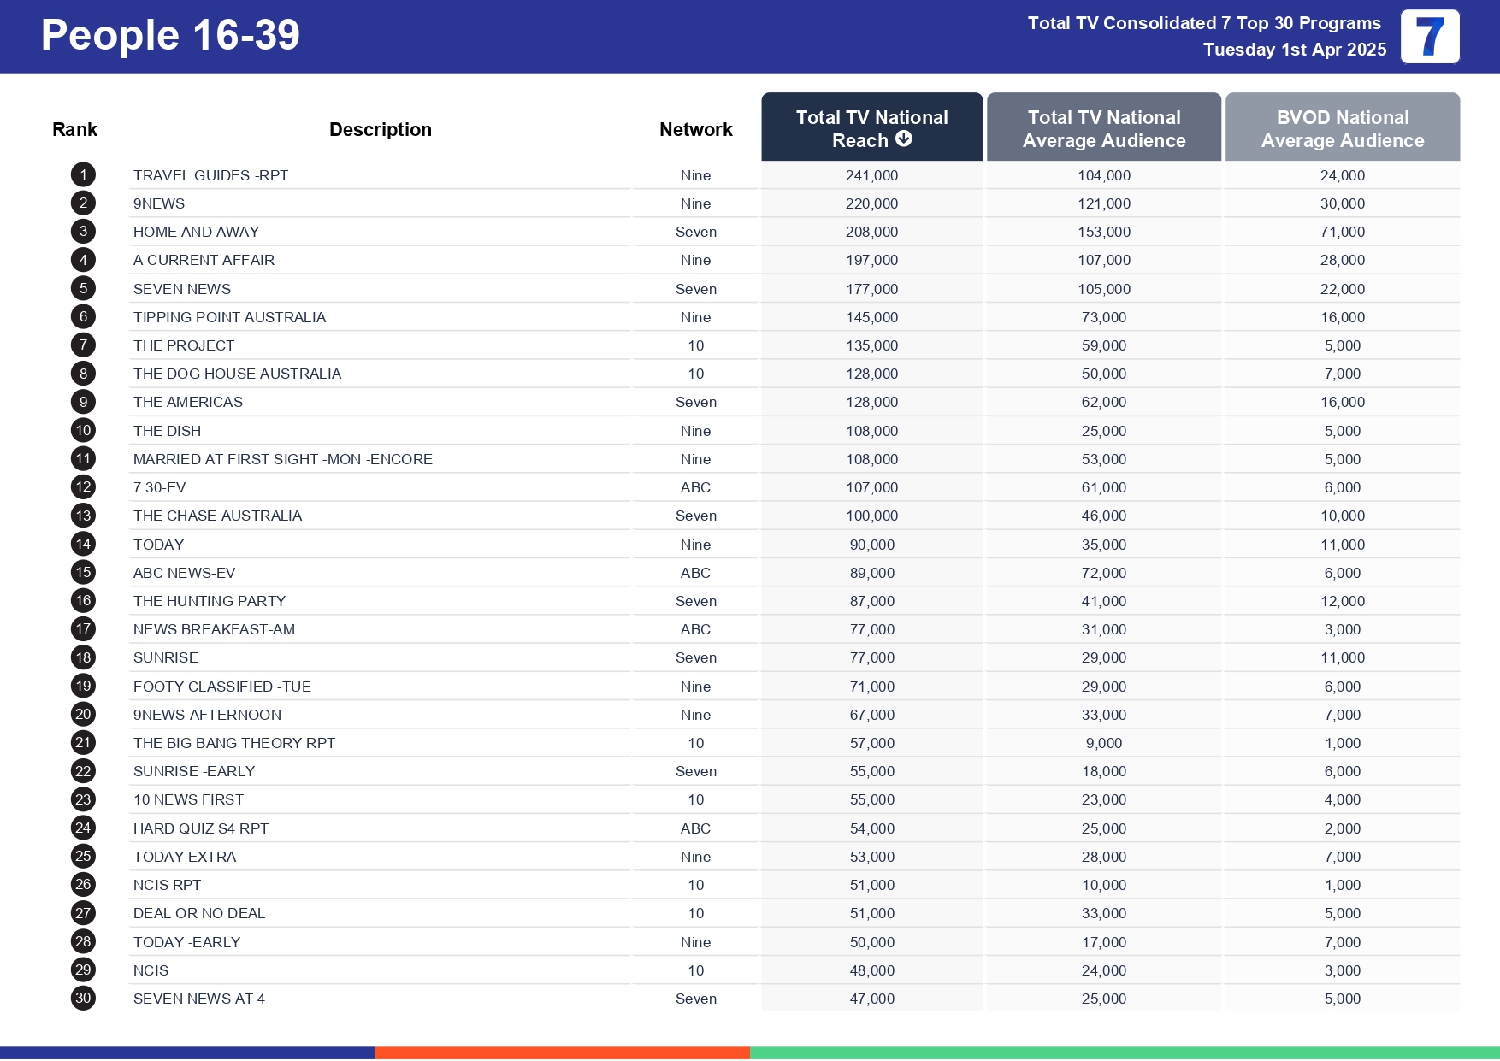Select the HOME AND AWAY program entry
This screenshot has width=1500, height=1061.
(197, 232)
